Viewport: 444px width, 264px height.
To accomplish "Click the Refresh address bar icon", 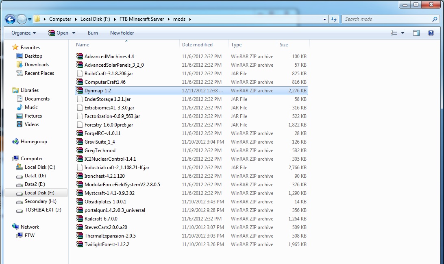I will tap(334, 19).
